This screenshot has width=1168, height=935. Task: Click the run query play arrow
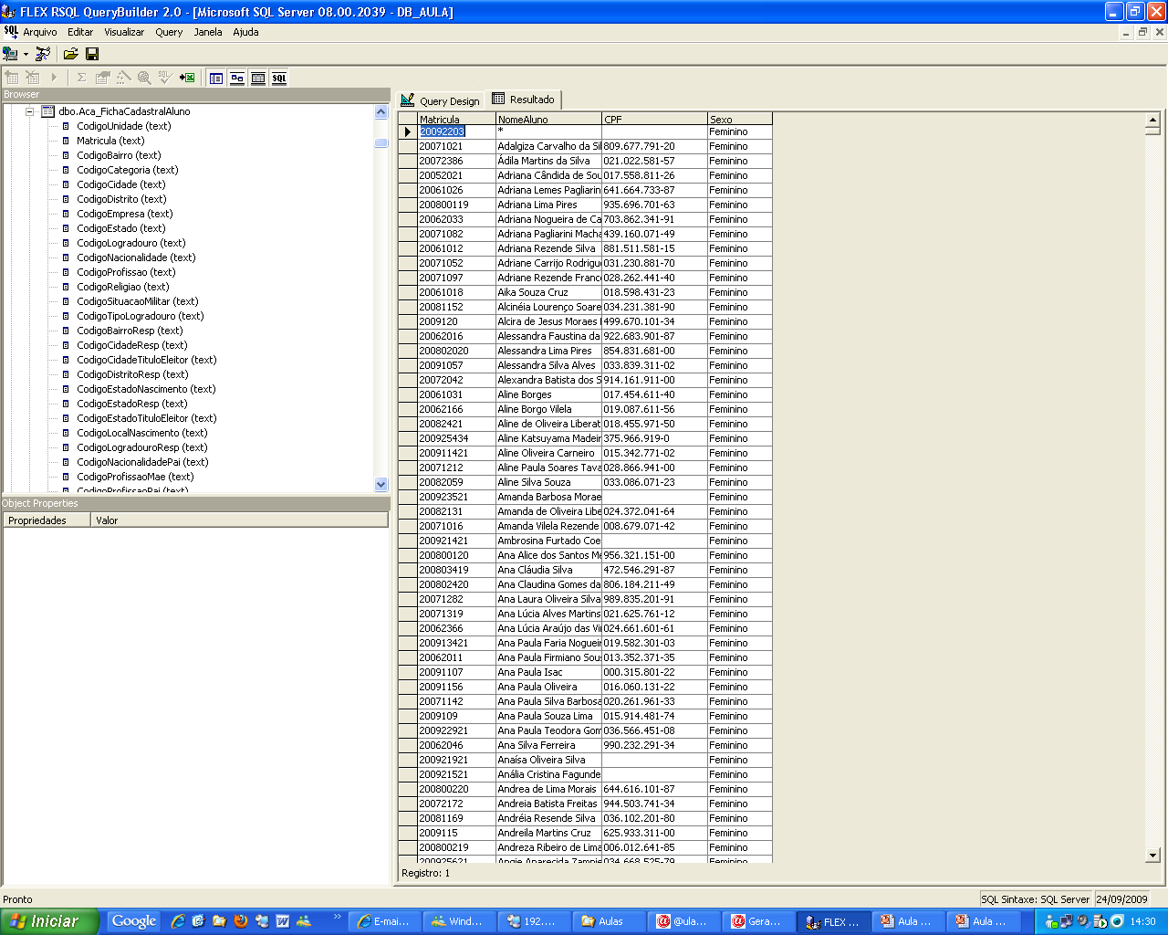point(54,78)
